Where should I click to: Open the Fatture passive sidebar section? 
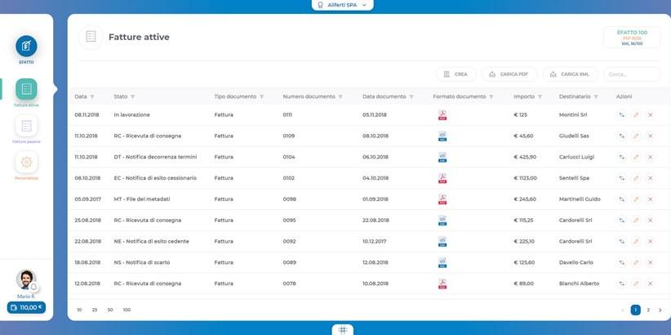click(26, 127)
